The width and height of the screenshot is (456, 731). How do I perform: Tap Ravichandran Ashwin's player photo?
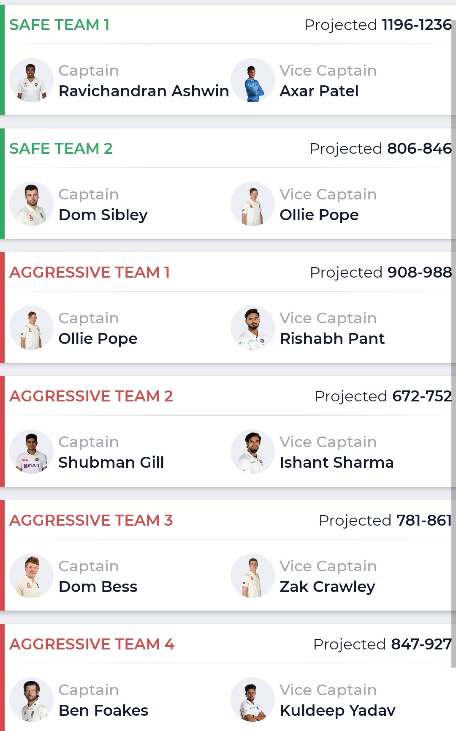pos(31,80)
